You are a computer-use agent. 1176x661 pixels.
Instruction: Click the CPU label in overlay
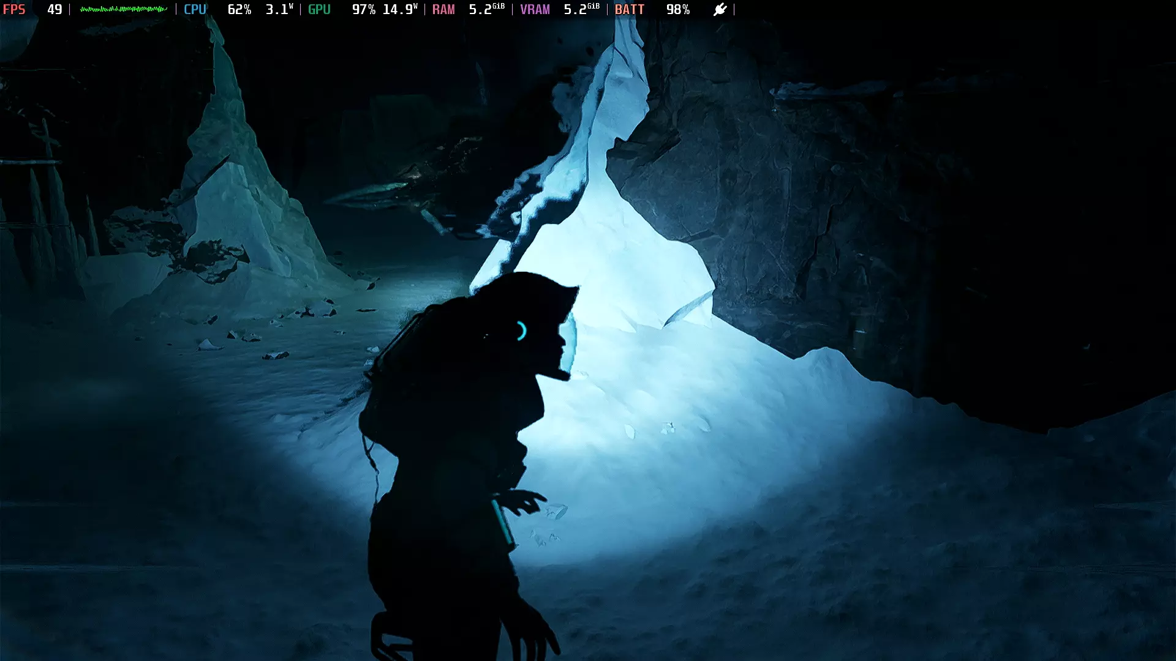(195, 9)
